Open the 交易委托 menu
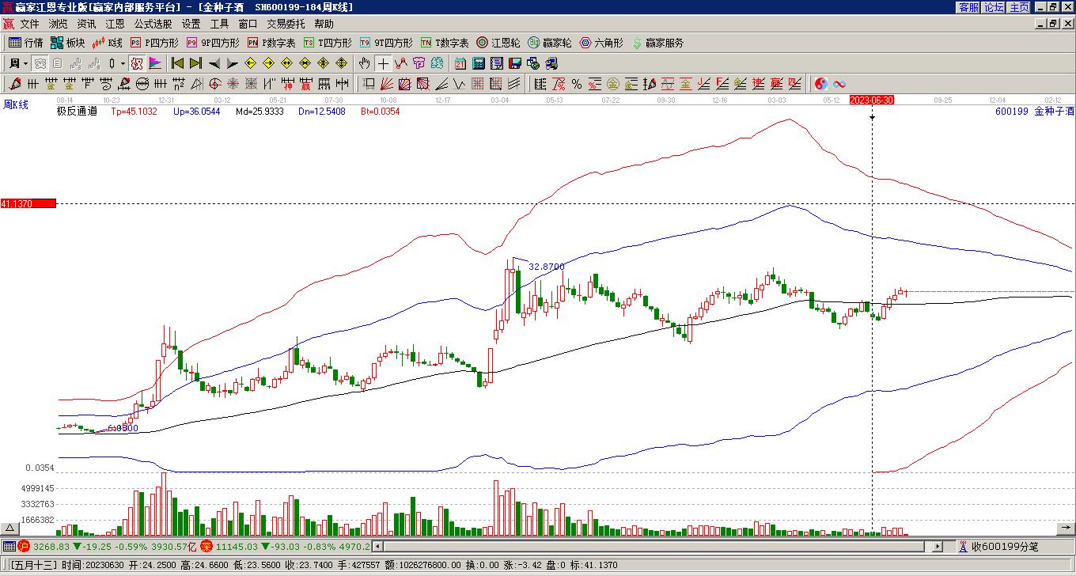Image resolution: width=1076 pixels, height=576 pixels. [x=286, y=24]
